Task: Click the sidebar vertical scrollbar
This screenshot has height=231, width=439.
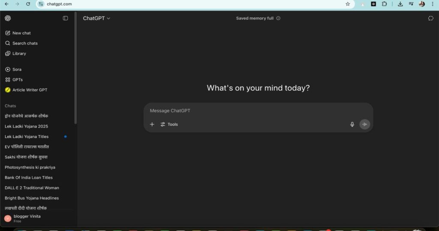Action: pyautogui.click(x=75, y=67)
